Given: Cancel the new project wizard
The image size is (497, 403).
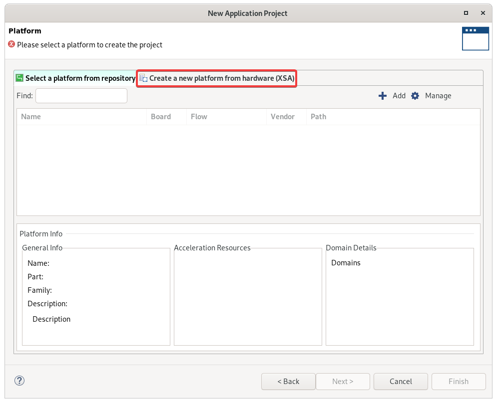Looking at the screenshot, I should (x=401, y=382).
